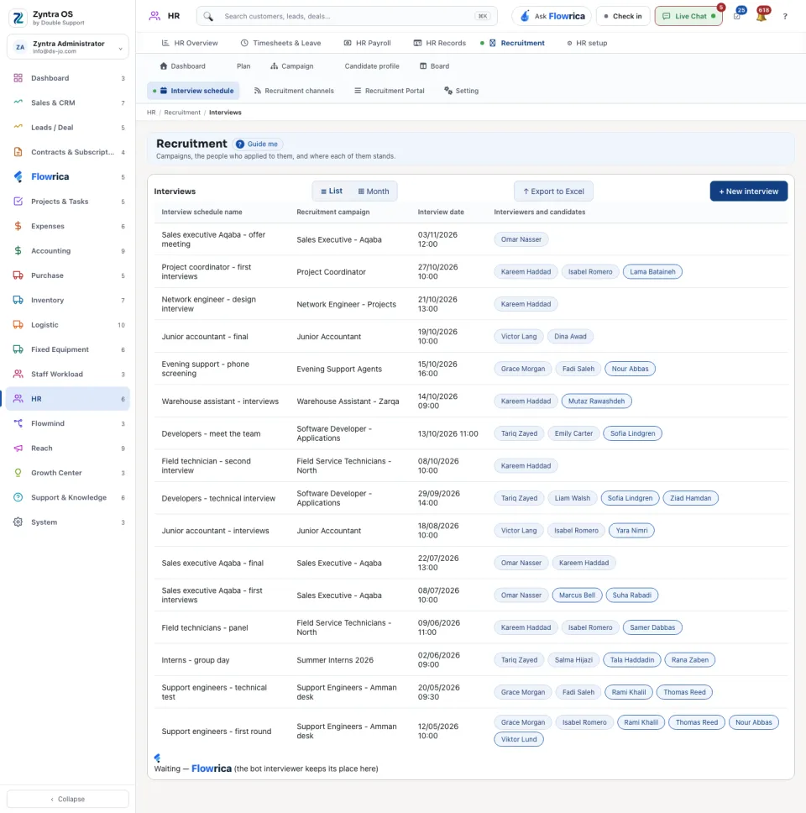The height and width of the screenshot is (813, 806).
Task: Toggle the Check in button
Action: point(623,16)
